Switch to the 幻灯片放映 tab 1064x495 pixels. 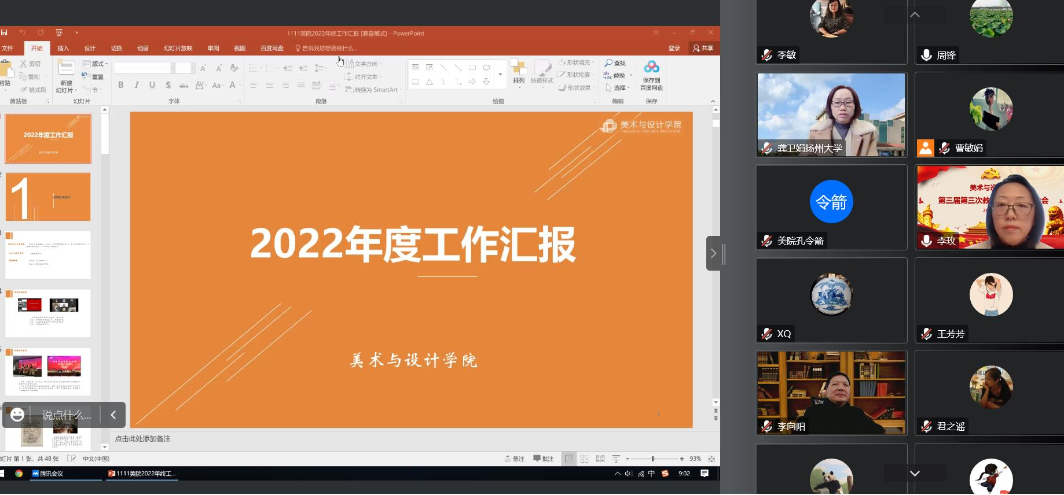(x=178, y=48)
